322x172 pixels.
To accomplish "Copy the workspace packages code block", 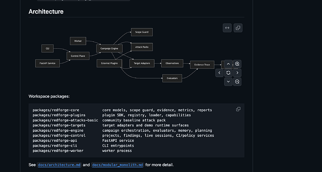I will (238, 109).
